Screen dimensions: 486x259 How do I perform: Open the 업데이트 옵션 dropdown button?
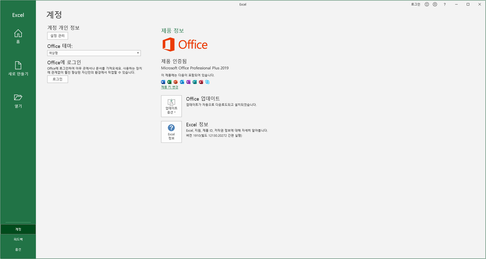[x=171, y=106]
